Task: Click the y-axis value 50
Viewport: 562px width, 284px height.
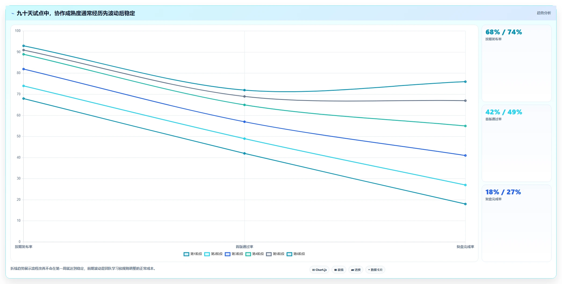Action: coord(19,136)
